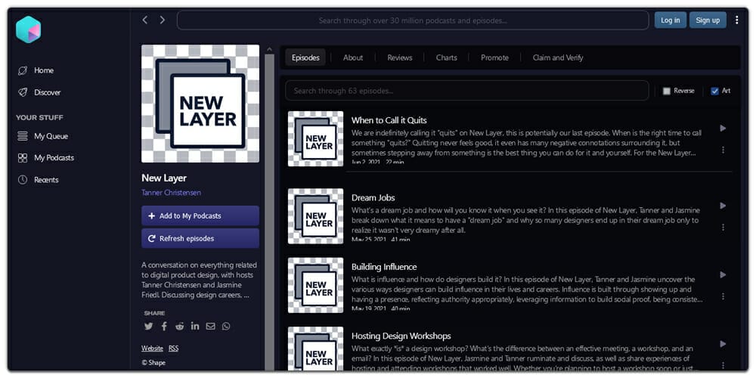
Task: Play the Dream Jobs episode
Action: (723, 206)
